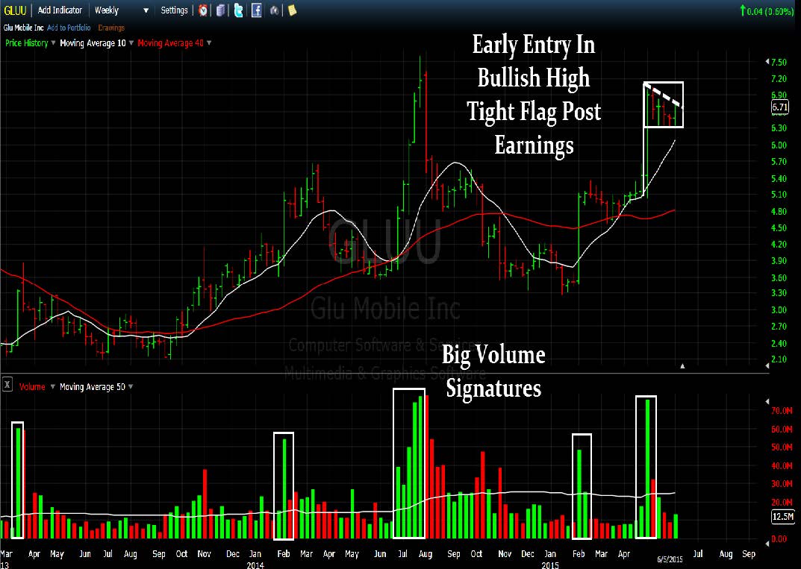
Task: Open the alarm clock alert icon
Action: pyautogui.click(x=203, y=10)
